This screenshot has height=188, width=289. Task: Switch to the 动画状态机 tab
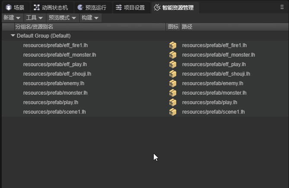[x=52, y=7]
